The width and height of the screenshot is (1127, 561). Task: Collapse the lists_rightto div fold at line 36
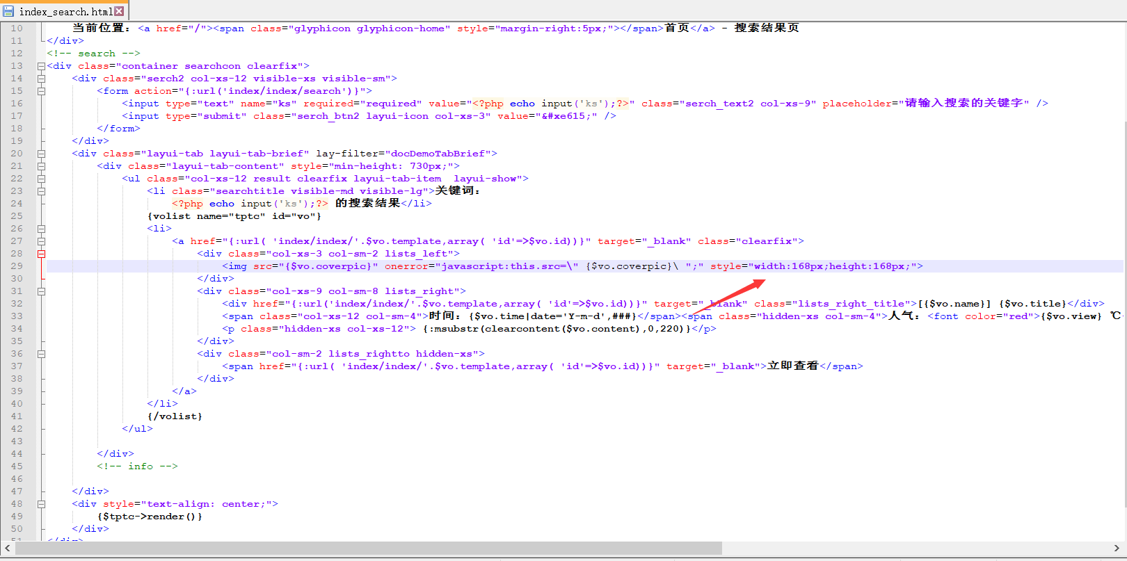point(41,354)
